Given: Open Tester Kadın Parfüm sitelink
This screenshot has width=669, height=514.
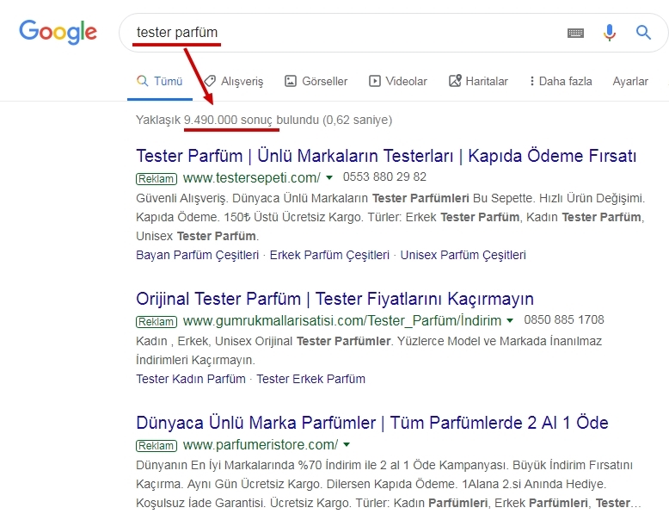Looking at the screenshot, I should 191,379.
